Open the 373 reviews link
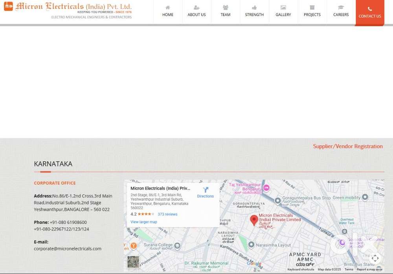The image size is (393, 274). pos(167,214)
